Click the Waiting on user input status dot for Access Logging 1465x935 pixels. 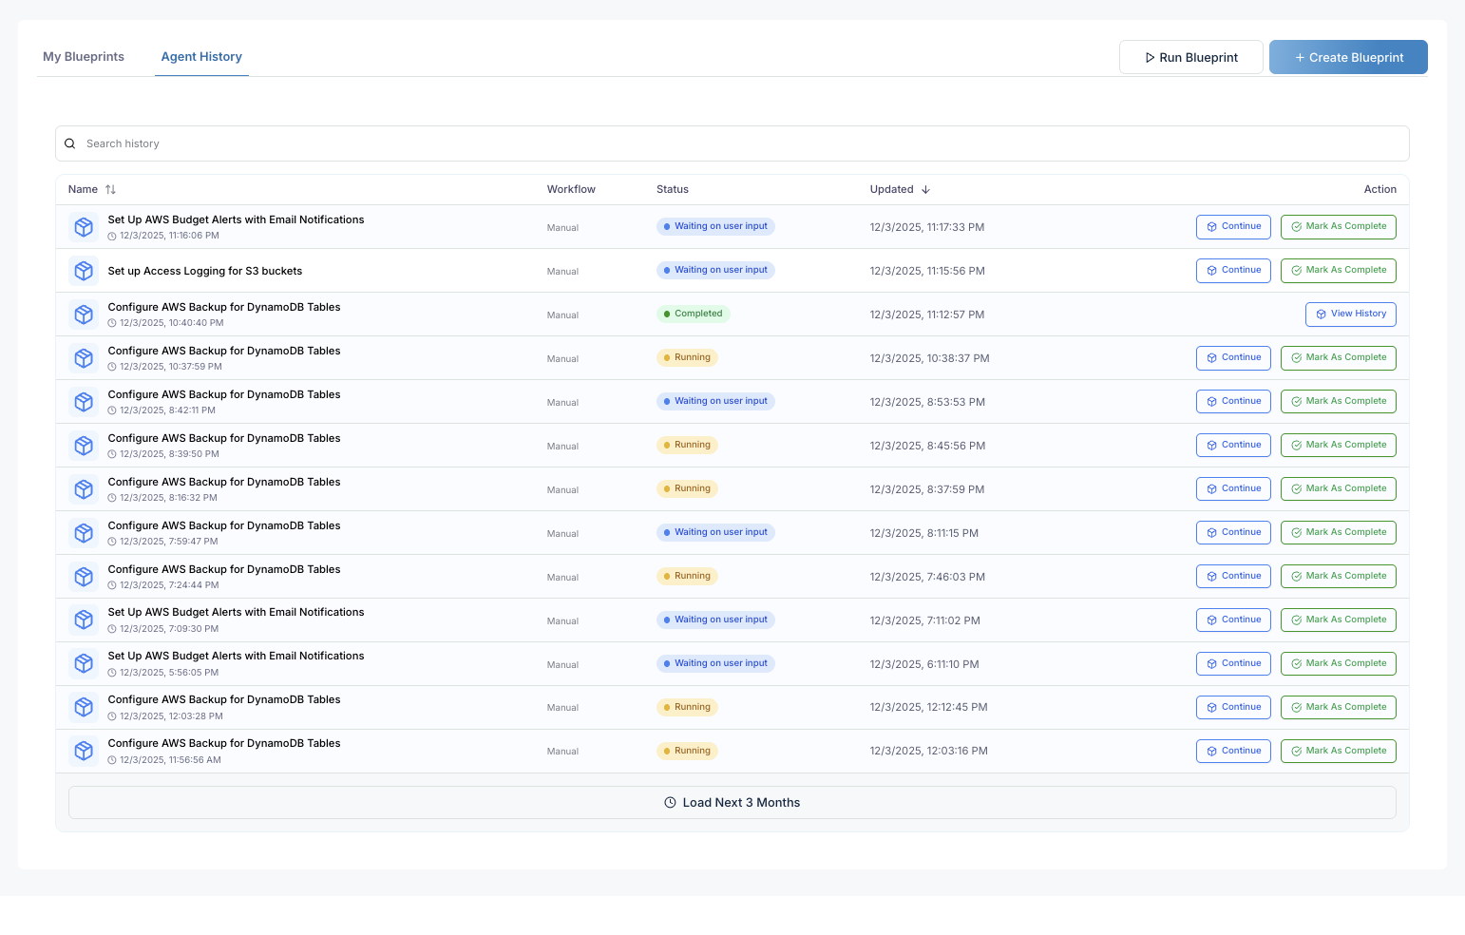coord(667,270)
